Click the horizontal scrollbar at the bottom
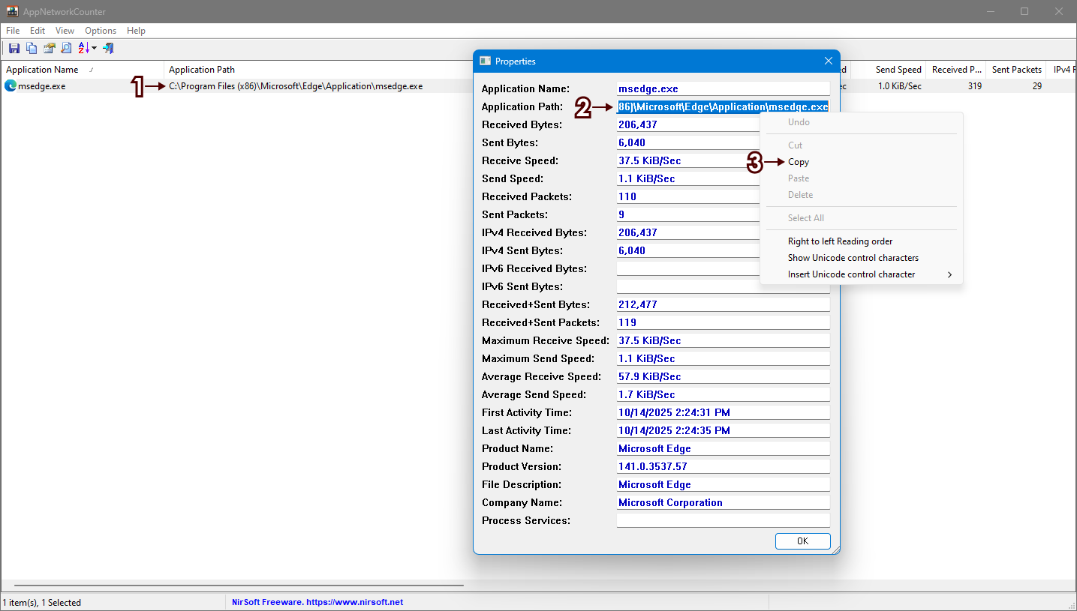This screenshot has height=611, width=1077. (x=239, y=586)
